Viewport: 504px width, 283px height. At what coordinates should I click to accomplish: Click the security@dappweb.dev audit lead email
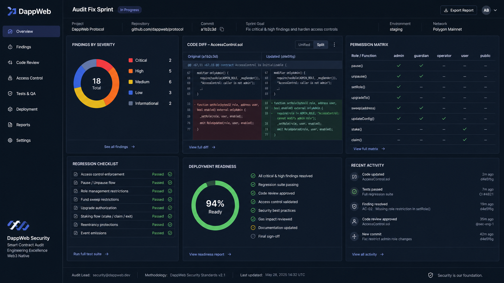click(112, 275)
